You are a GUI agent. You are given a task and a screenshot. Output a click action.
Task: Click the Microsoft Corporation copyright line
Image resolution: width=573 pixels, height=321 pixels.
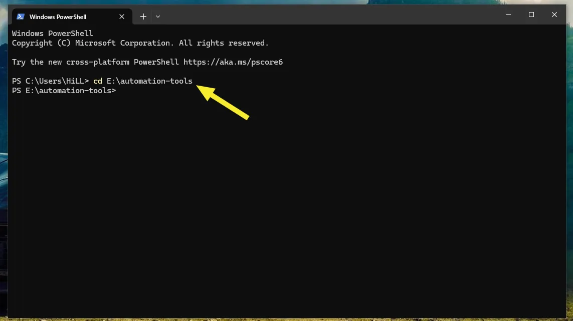[x=140, y=43]
